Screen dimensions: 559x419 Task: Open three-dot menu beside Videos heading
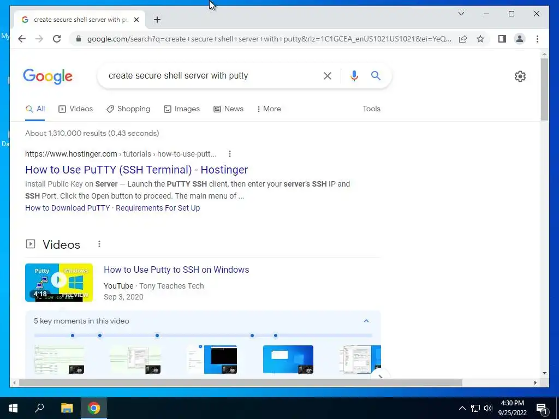pyautogui.click(x=99, y=244)
